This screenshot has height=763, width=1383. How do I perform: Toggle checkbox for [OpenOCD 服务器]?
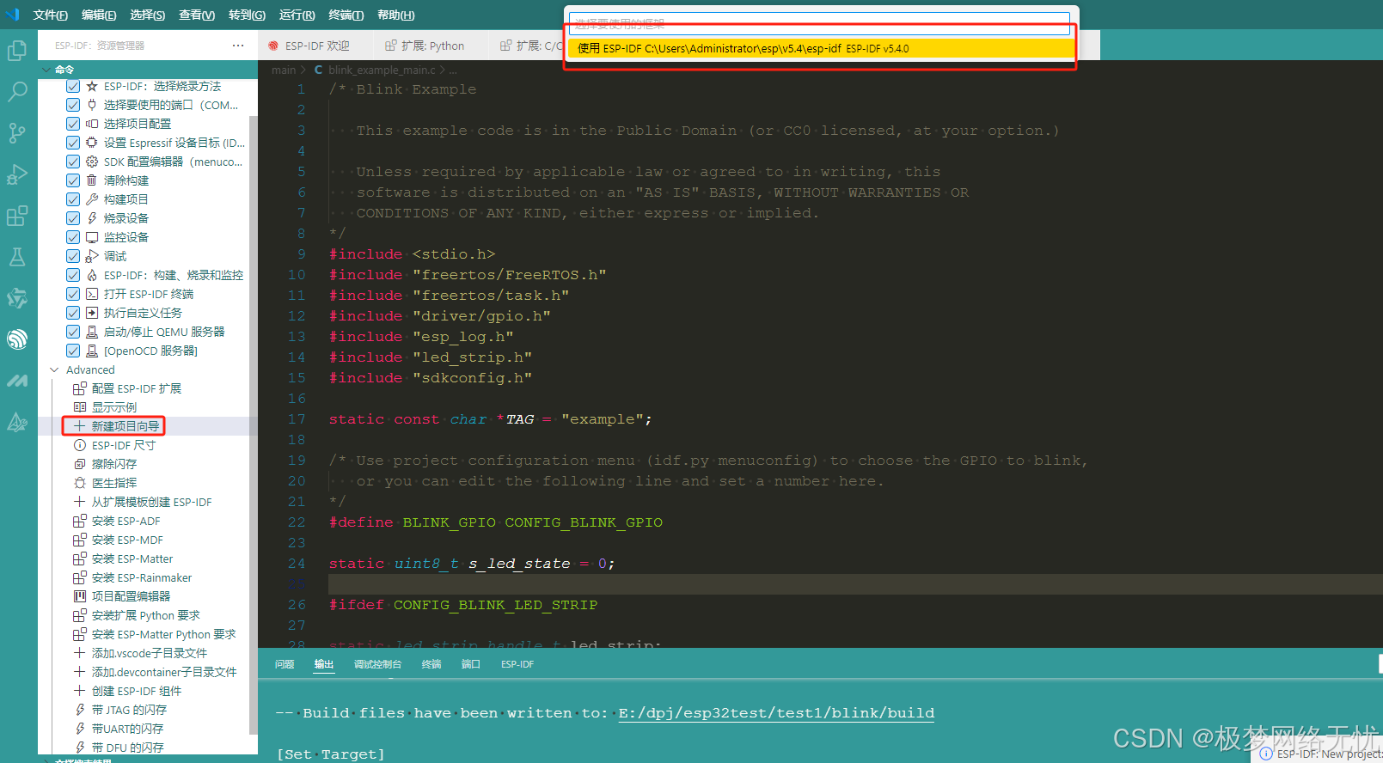(73, 351)
